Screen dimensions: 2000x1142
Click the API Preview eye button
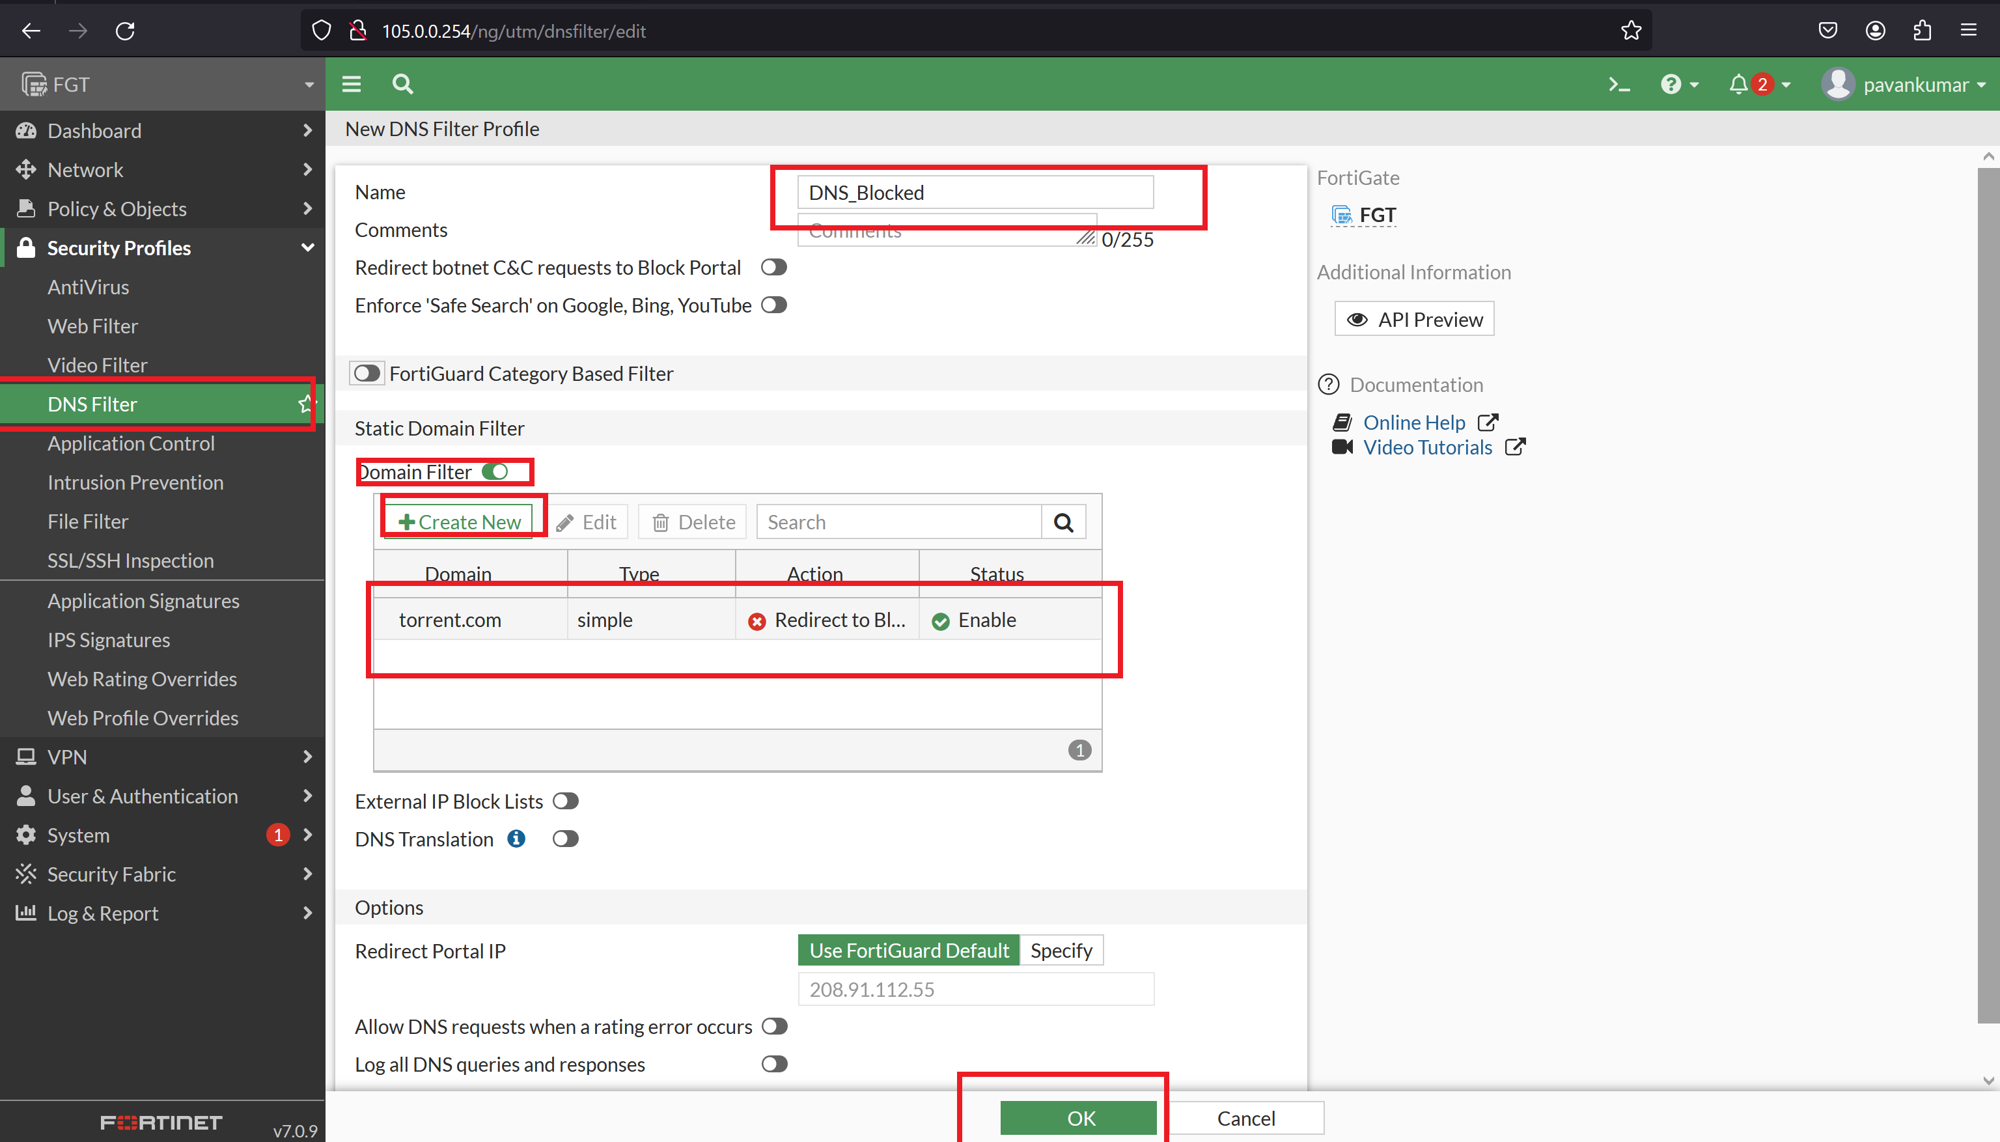[x=1413, y=318]
